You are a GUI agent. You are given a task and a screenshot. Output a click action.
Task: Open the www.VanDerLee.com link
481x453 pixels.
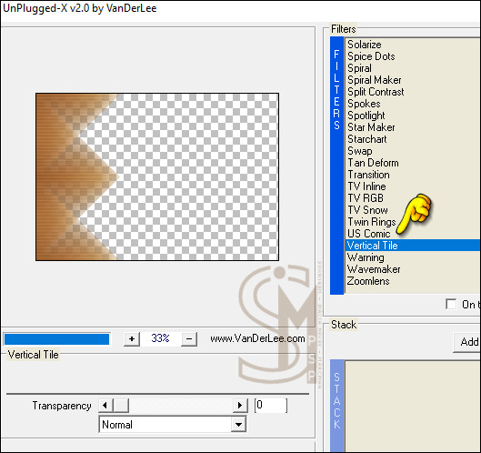(257, 338)
